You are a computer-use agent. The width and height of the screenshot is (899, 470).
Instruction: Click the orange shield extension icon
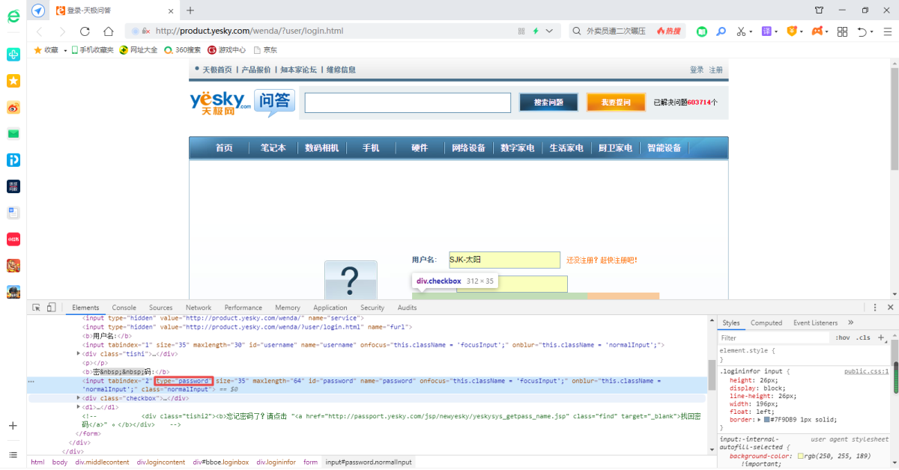click(791, 31)
